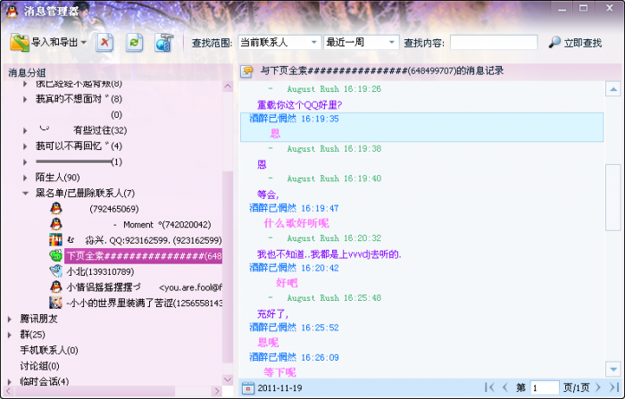Viewport: 625px width, 399px height.
Task: Select contact (792465069) in the list
Action: (114, 209)
